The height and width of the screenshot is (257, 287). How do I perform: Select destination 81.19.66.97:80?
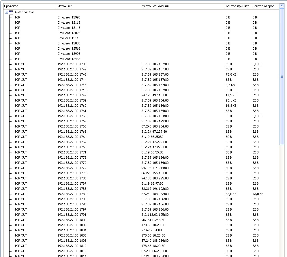[153, 183]
